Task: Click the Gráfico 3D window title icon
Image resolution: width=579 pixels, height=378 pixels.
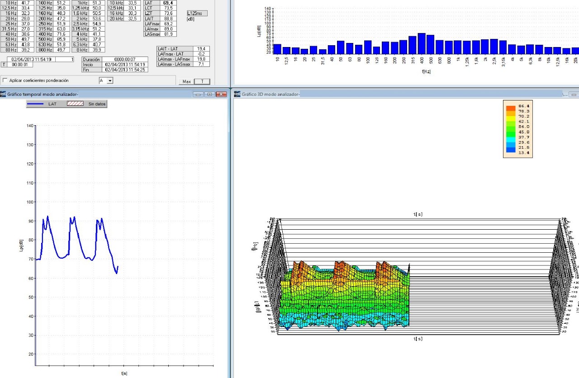Action: tap(237, 94)
